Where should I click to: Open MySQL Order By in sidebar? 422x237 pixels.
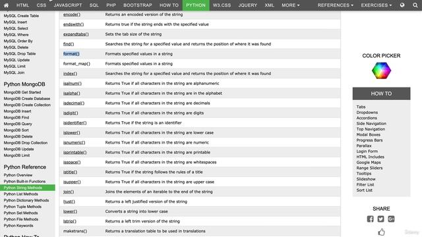18,41
